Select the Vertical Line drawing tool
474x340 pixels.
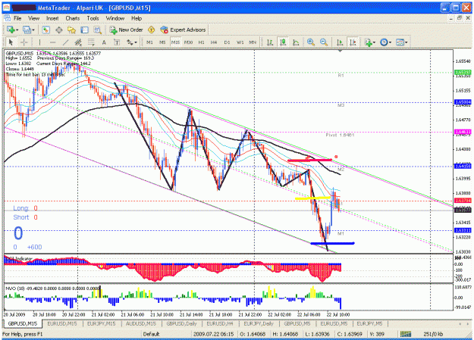(39, 42)
